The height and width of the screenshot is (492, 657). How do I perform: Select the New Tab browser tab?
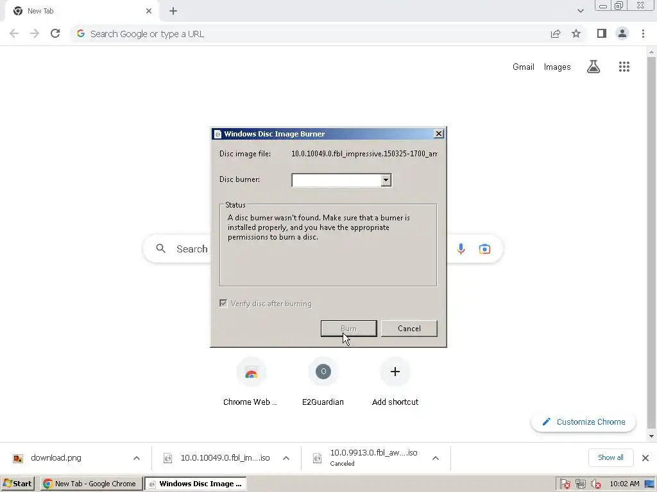point(82,11)
